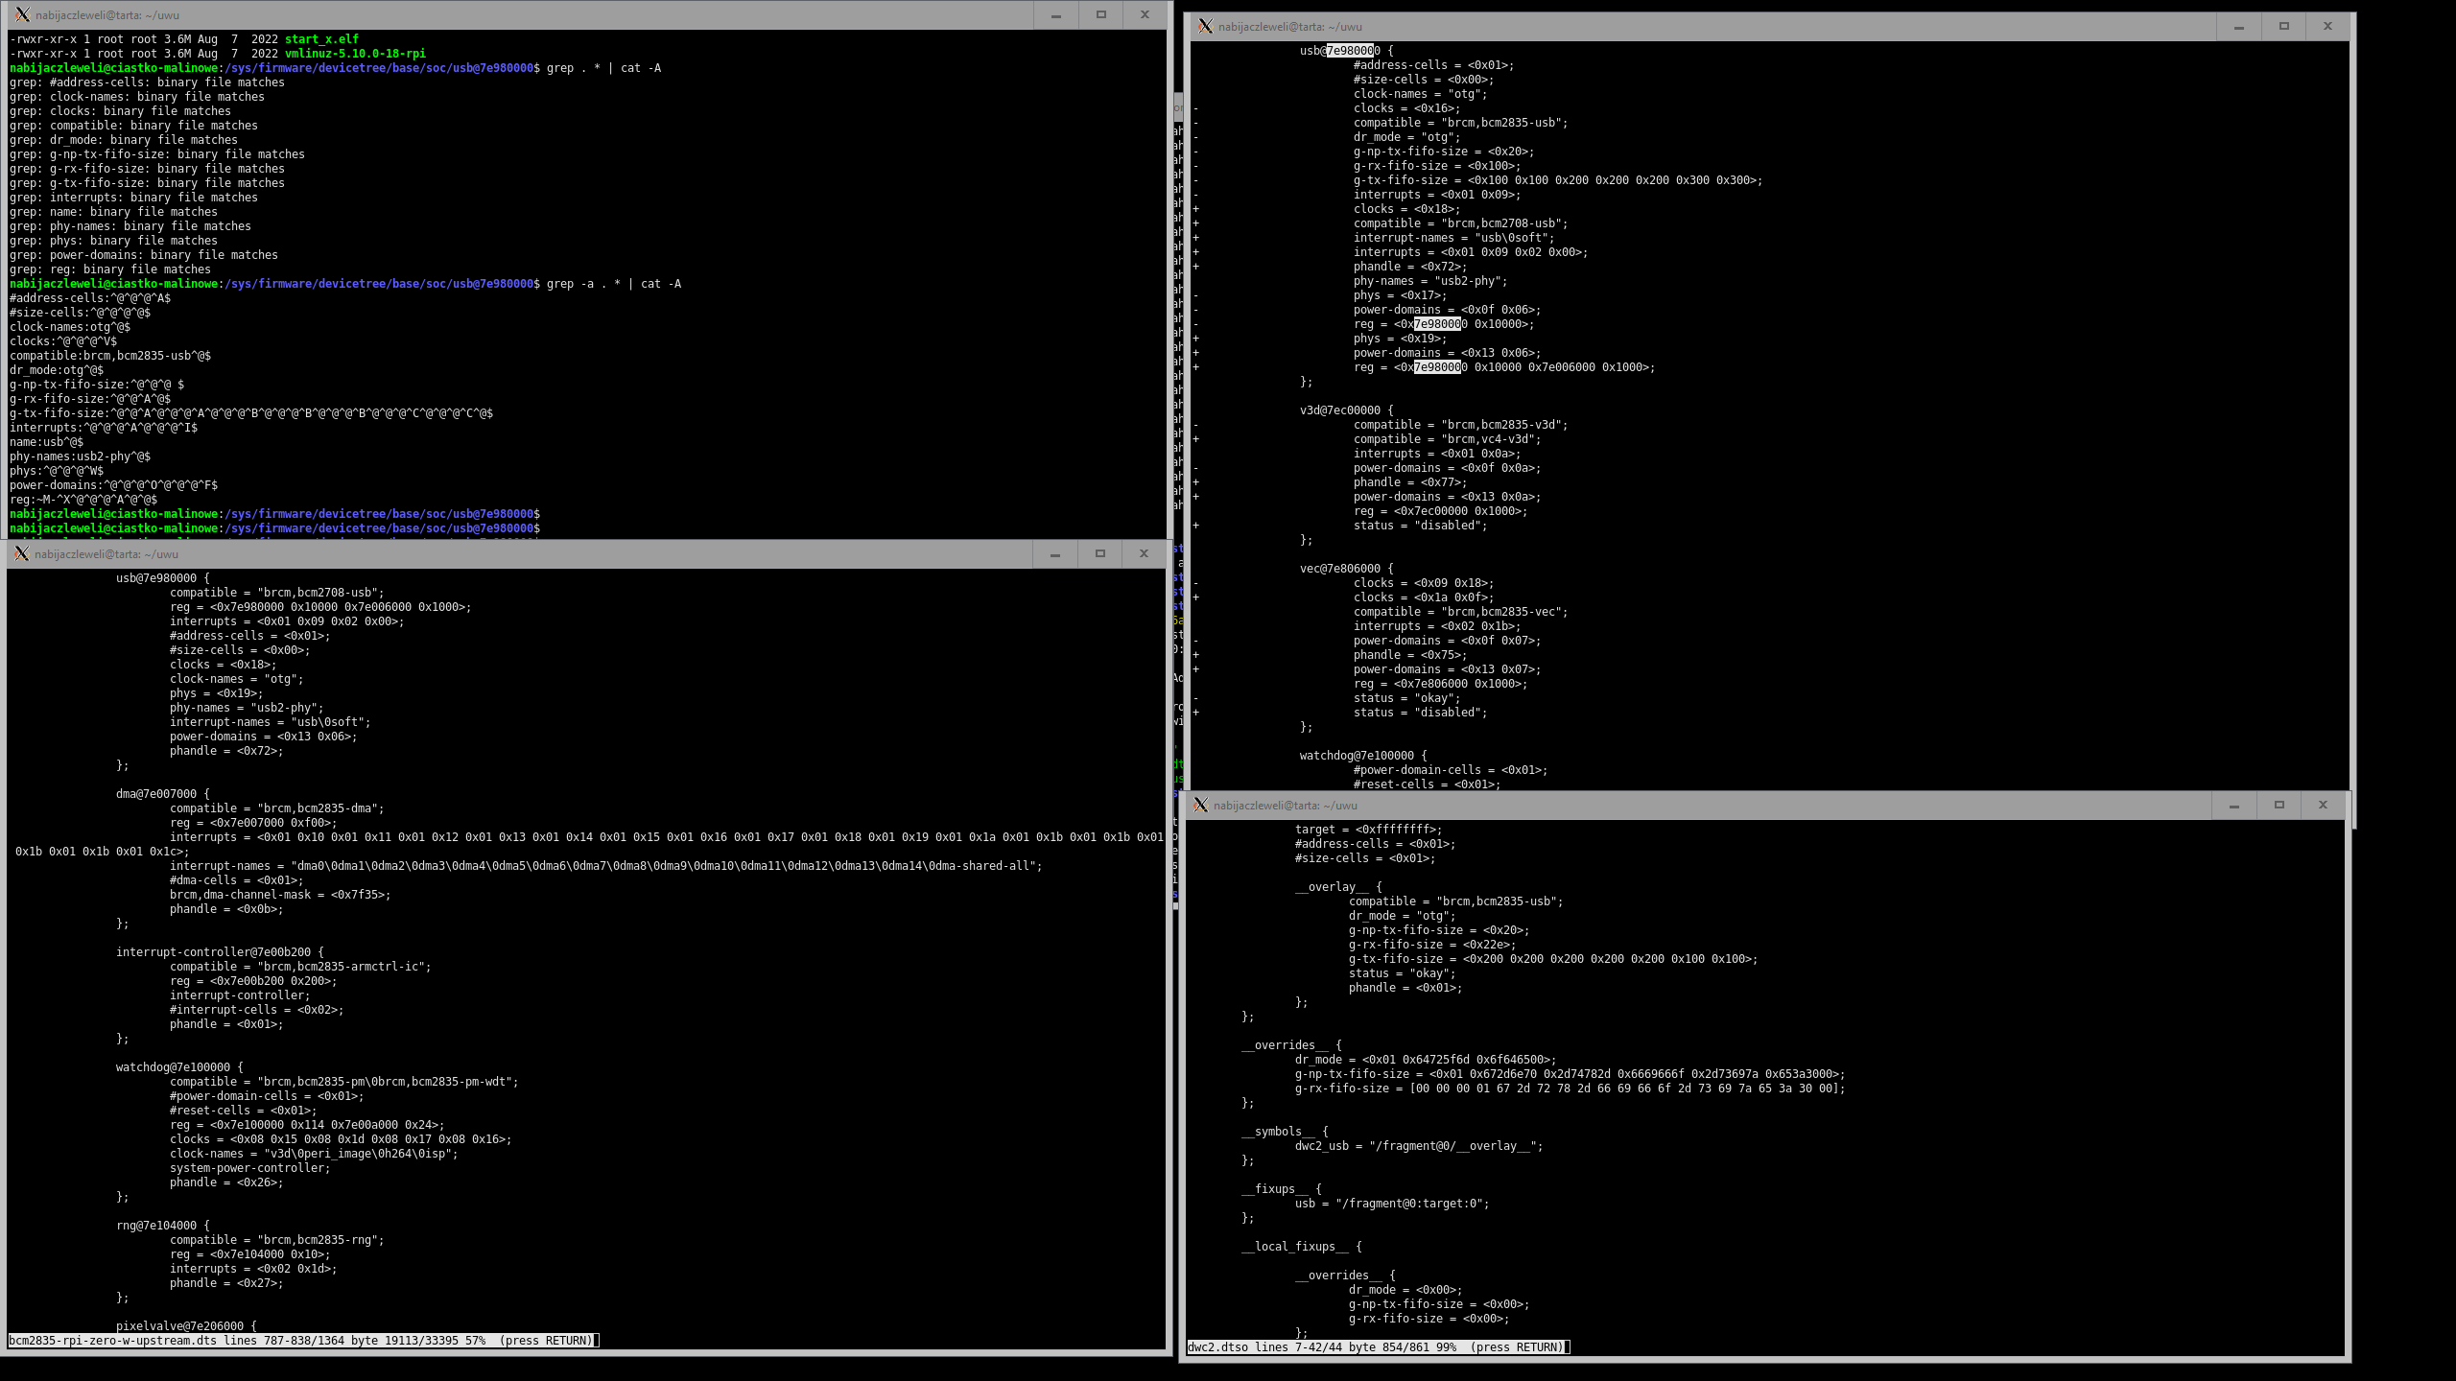Click the dwc2.dtso pager status line
Screen dimensions: 2456x1381
[1377, 1347]
